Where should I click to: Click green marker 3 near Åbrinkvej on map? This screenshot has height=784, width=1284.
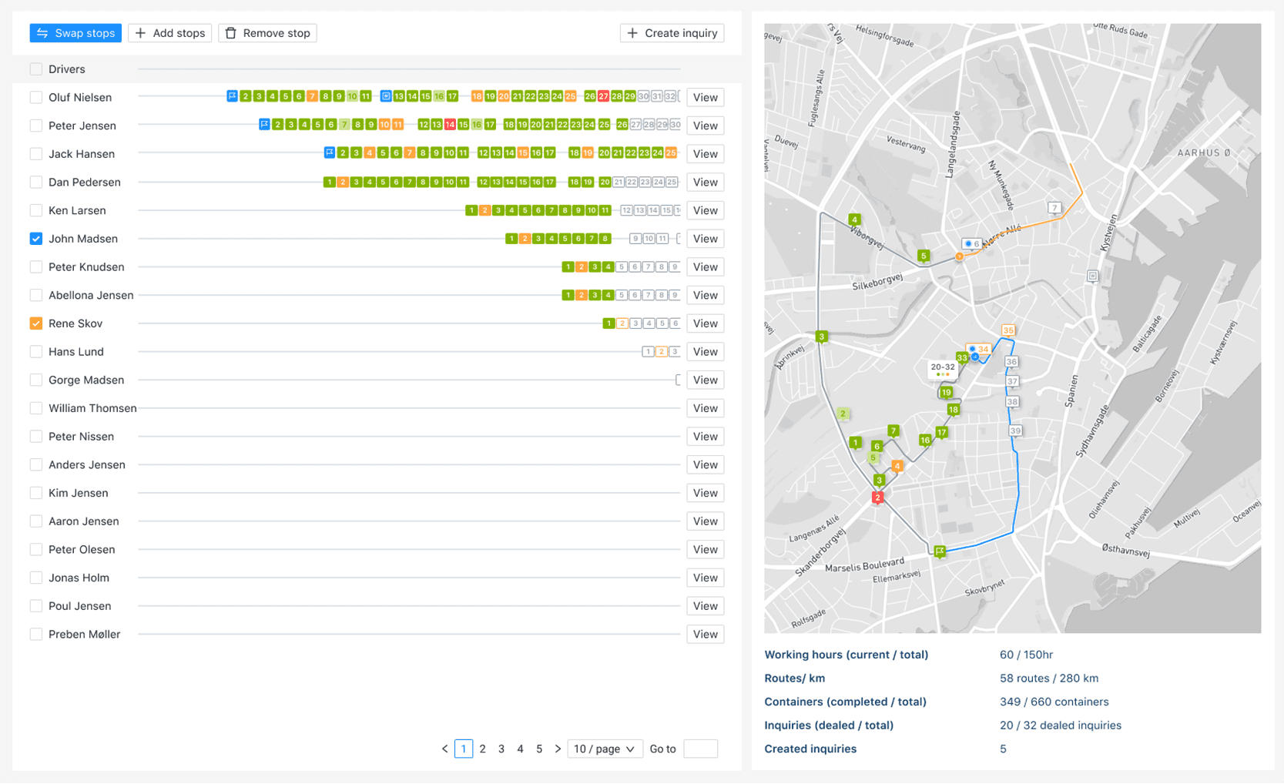point(822,337)
